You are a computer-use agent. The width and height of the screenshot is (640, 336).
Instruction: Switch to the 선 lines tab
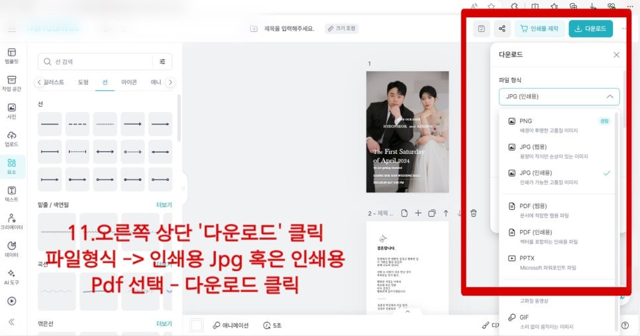(105, 82)
